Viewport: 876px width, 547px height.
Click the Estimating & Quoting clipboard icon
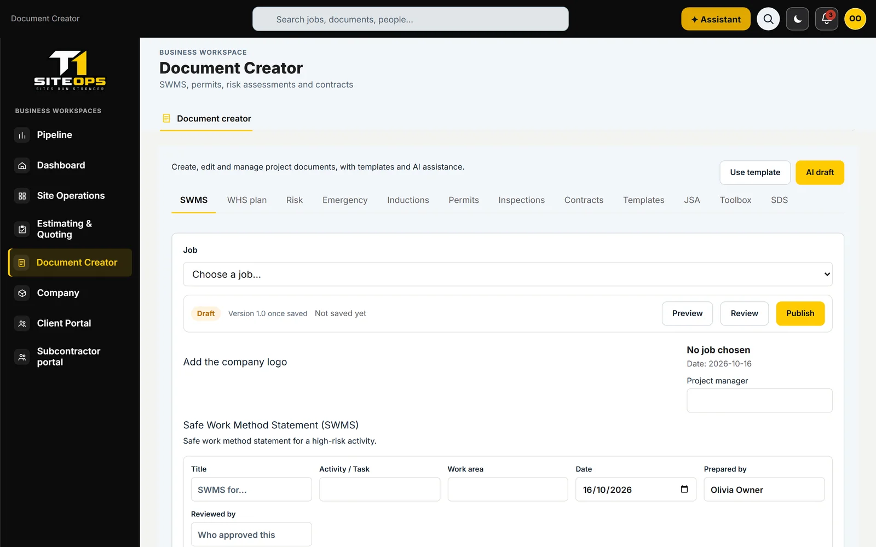22,229
